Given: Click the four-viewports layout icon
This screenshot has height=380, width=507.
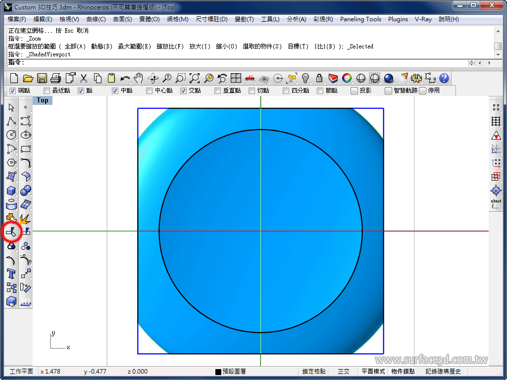Looking at the screenshot, I should (x=236, y=78).
